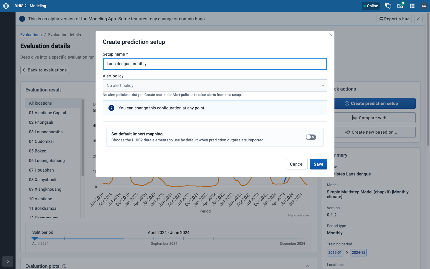Open the Alert policy dropdown
This screenshot has width=430, height=269.
point(215,85)
